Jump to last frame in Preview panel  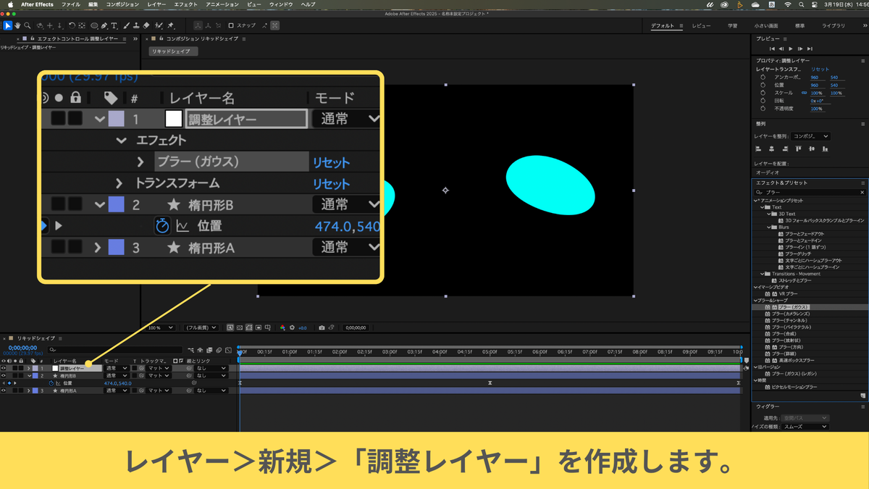tap(810, 49)
